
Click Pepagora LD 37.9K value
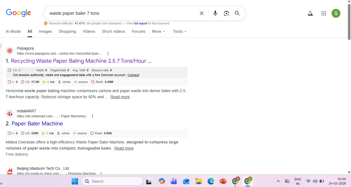point(35,82)
